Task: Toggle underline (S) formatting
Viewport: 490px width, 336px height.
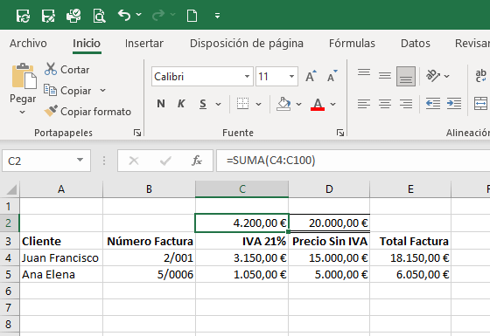Action: click(203, 104)
